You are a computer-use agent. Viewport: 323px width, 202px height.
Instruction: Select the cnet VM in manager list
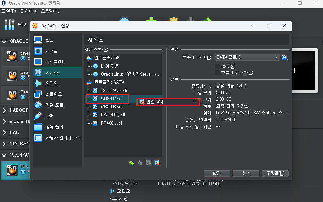click(x=16, y=56)
